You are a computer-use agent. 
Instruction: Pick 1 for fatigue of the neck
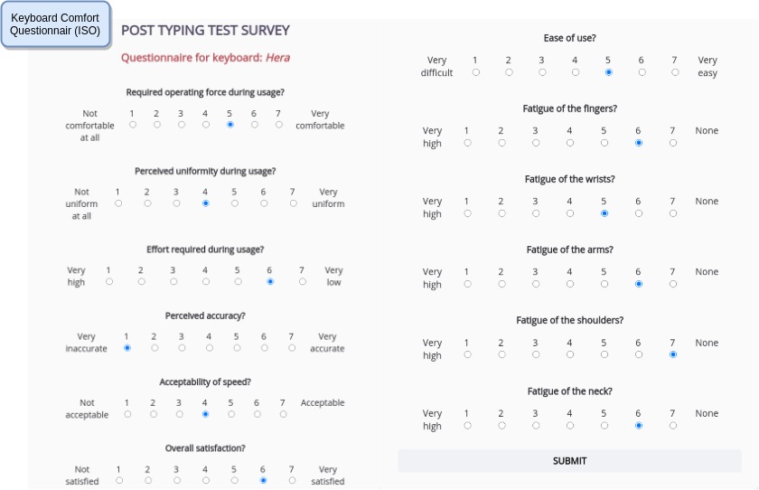[467, 425]
